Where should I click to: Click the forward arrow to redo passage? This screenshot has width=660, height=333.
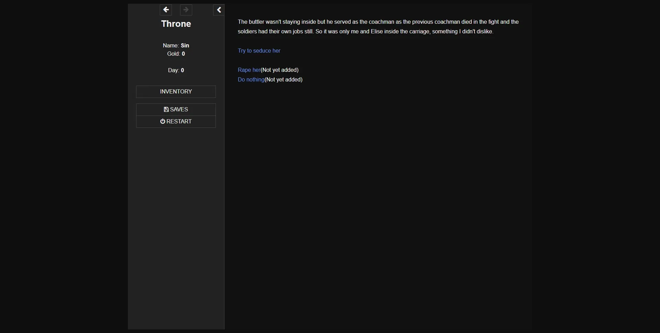point(186,10)
